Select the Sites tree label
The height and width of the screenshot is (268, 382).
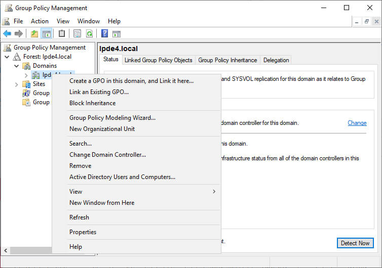tap(39, 84)
